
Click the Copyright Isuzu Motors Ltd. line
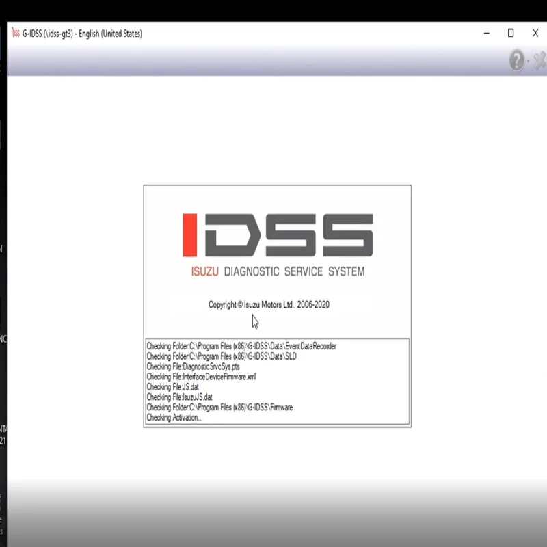(269, 304)
